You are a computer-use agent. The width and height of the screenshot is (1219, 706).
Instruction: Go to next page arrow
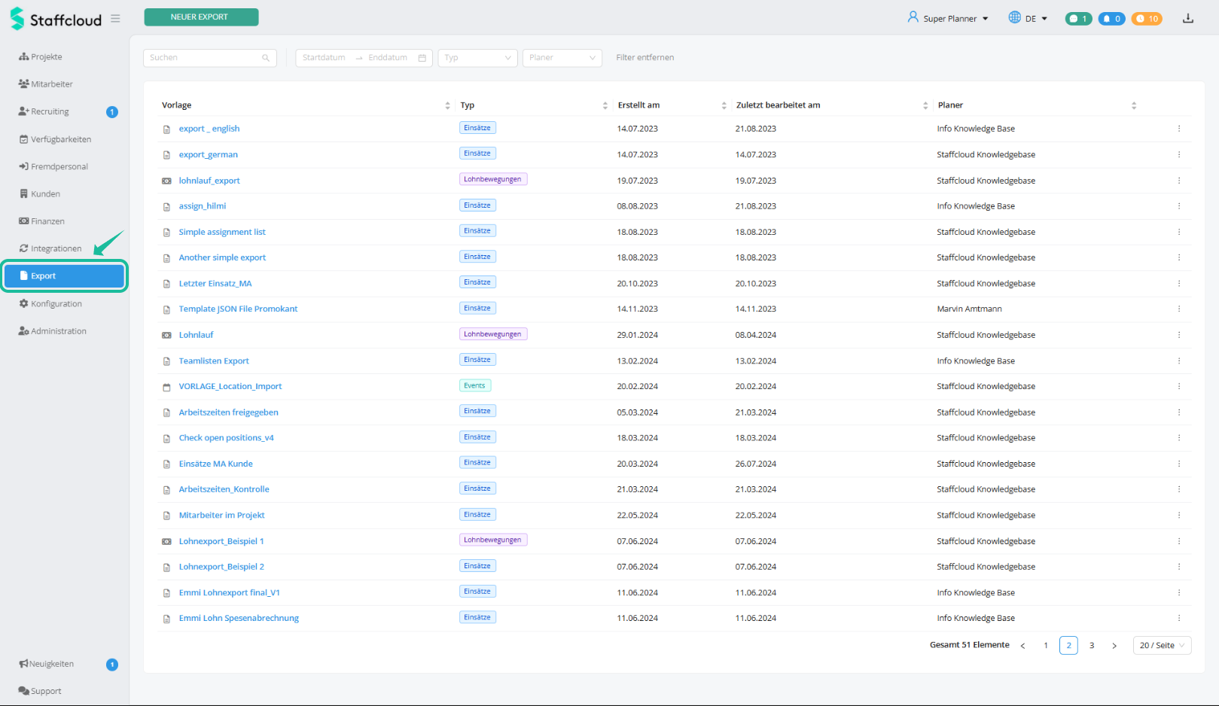tap(1114, 646)
